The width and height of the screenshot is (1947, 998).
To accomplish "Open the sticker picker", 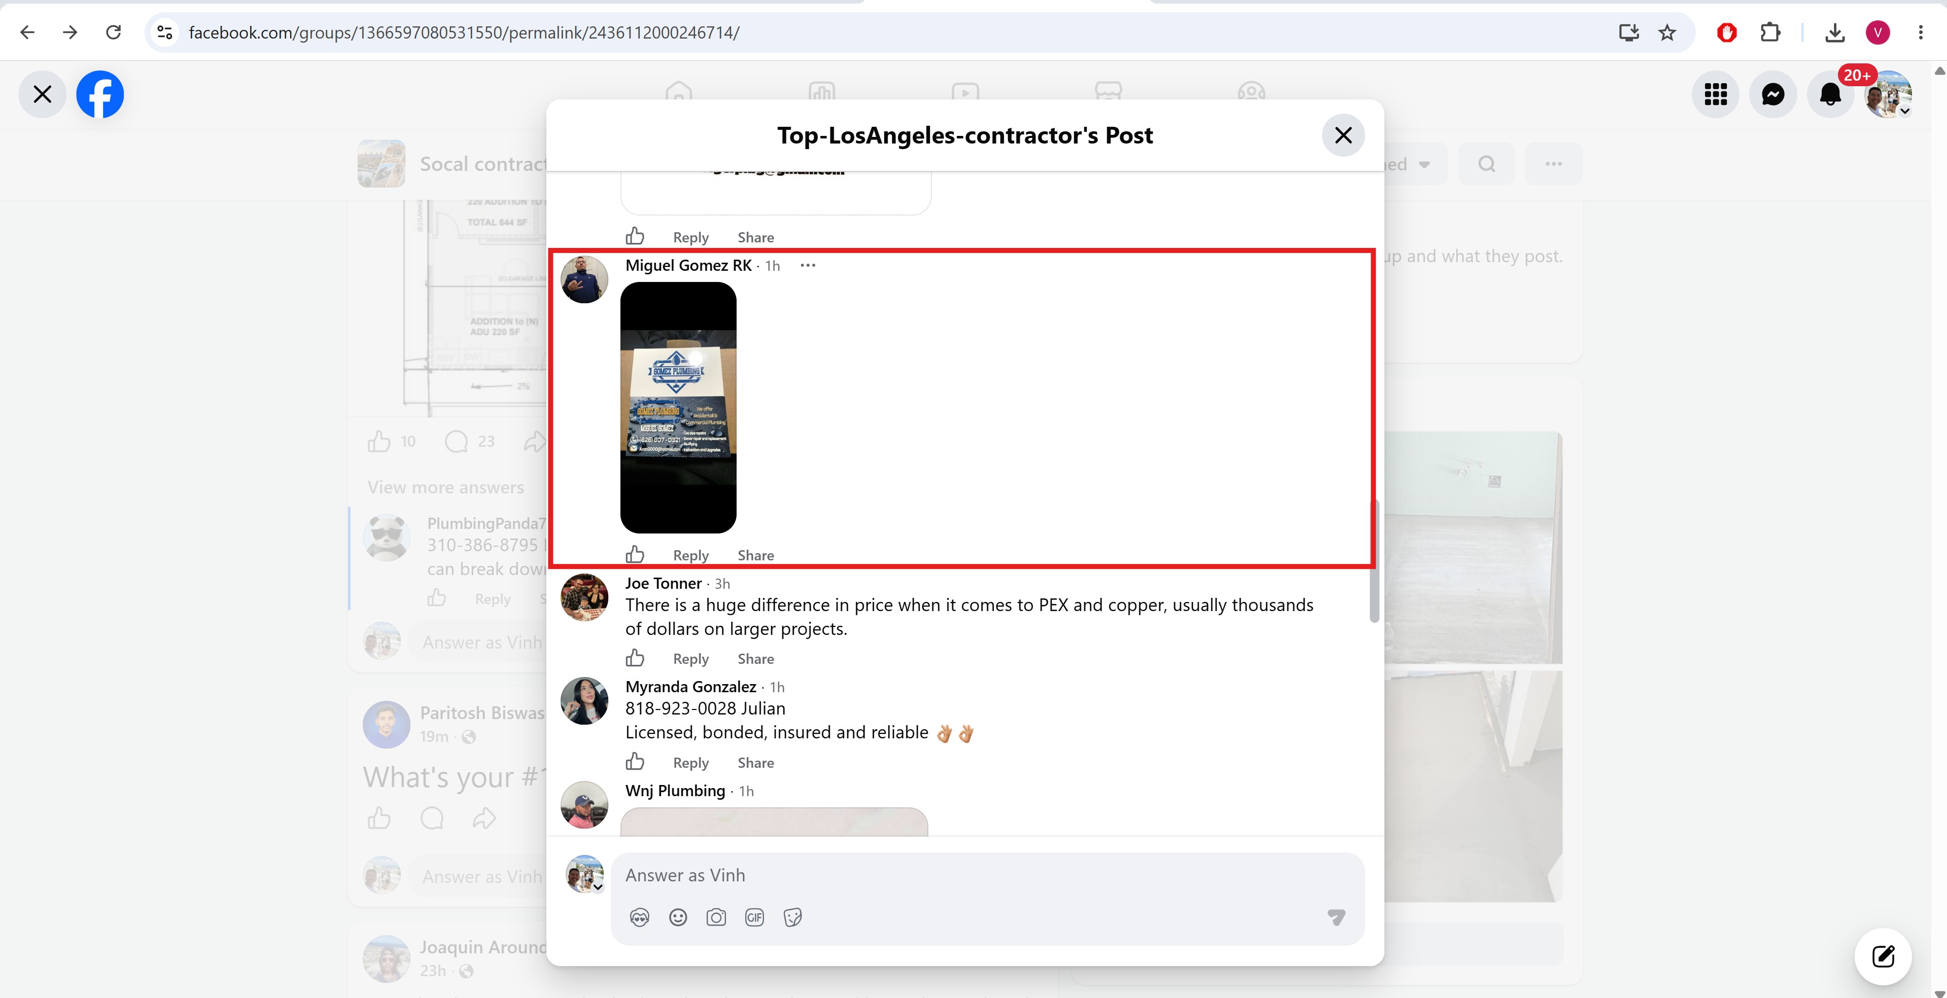I will [793, 917].
